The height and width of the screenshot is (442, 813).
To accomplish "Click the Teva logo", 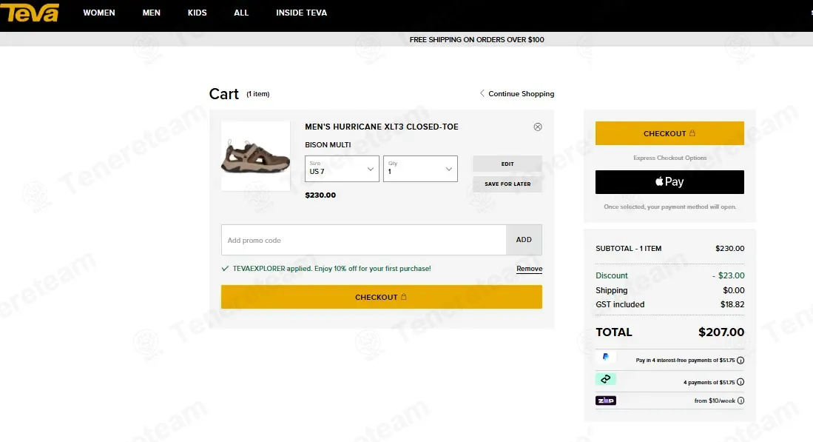I will coord(30,13).
